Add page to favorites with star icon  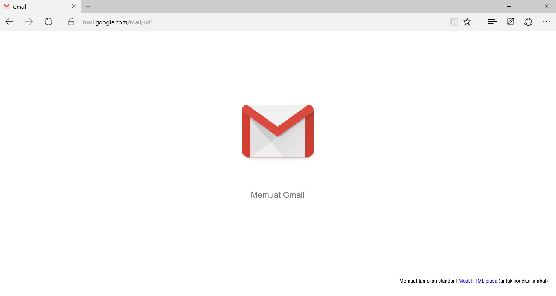pyautogui.click(x=467, y=22)
